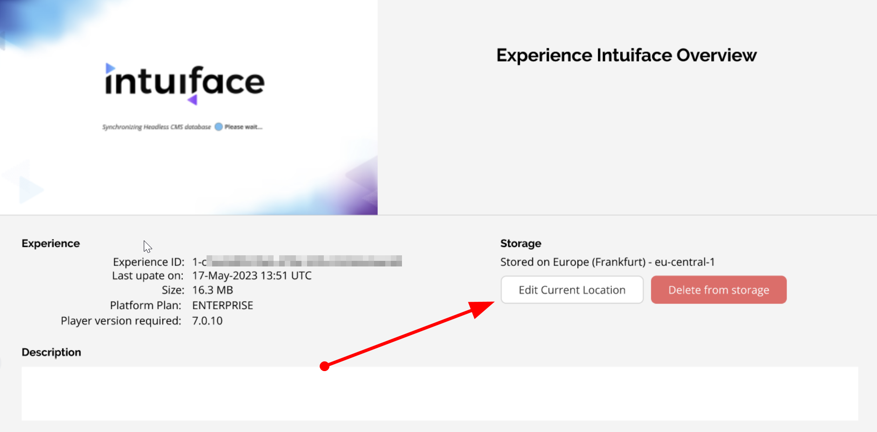877x432 pixels.
Task: Click the Edit Current Location button
Action: coord(572,290)
